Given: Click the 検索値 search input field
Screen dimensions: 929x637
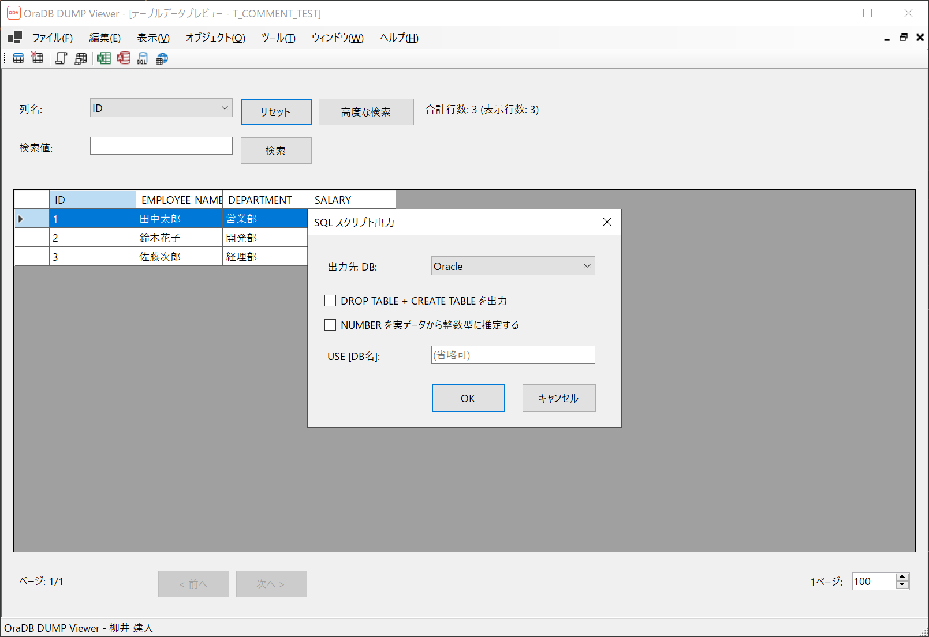Looking at the screenshot, I should click(x=161, y=145).
